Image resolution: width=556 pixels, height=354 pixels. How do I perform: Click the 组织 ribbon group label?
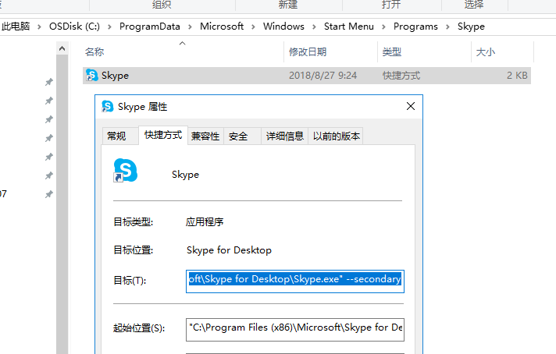tap(162, 5)
